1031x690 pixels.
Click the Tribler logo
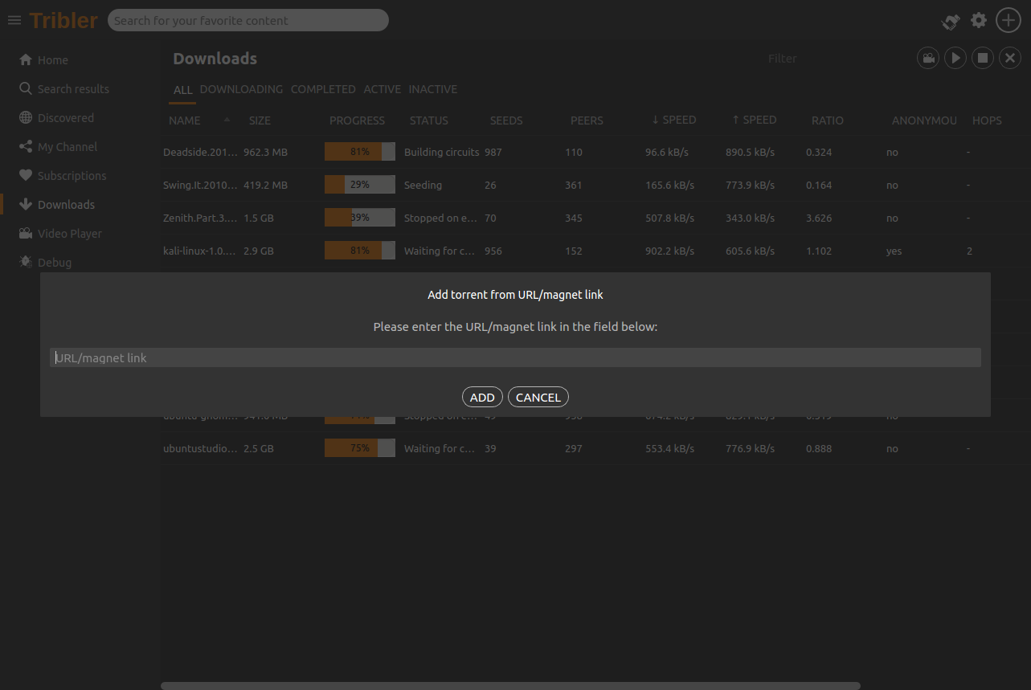click(63, 20)
